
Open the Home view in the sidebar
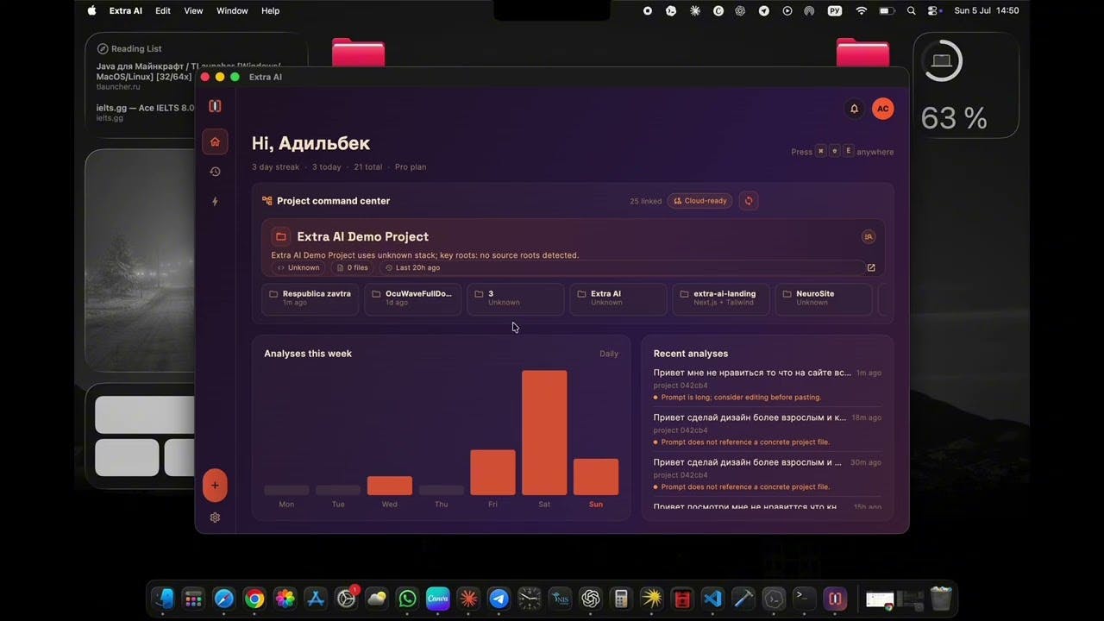coord(215,141)
